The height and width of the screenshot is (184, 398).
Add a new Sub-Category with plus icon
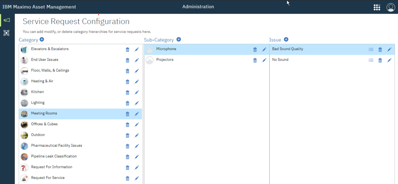179,39
